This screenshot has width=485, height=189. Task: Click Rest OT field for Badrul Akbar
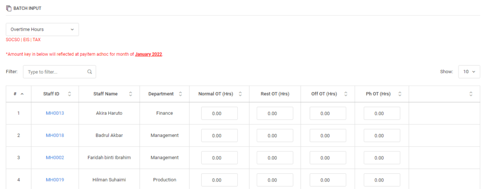275,136
